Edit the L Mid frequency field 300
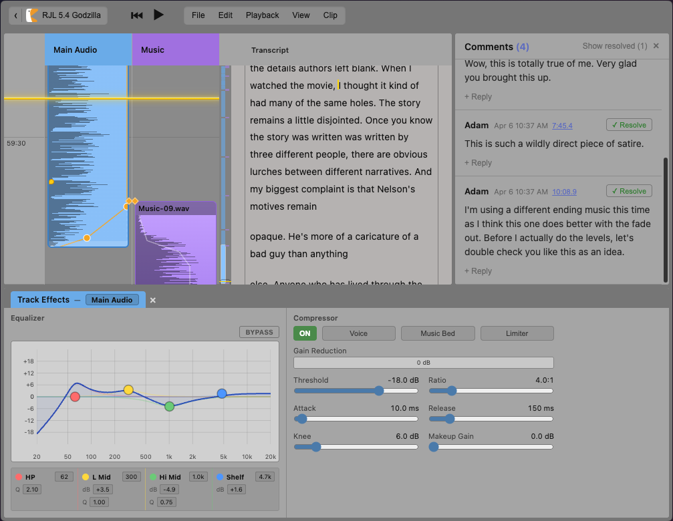This screenshot has height=521, width=673. pos(132,477)
